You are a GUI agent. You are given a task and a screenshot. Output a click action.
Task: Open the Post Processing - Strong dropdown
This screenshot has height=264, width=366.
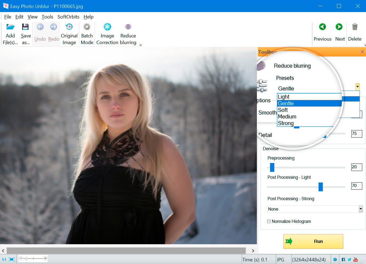point(361,209)
